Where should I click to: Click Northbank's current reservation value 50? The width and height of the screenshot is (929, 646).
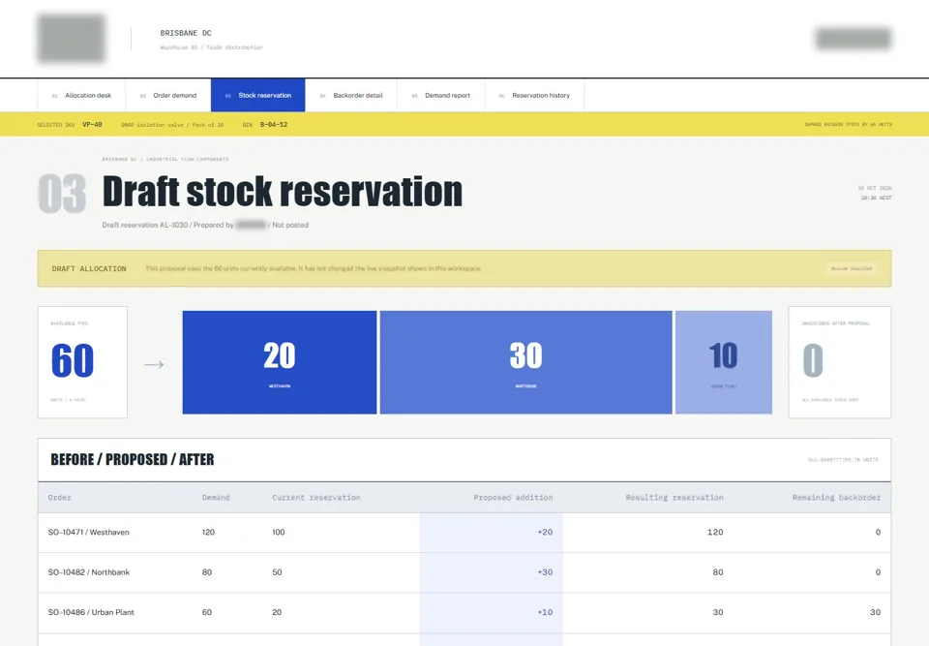[277, 572]
